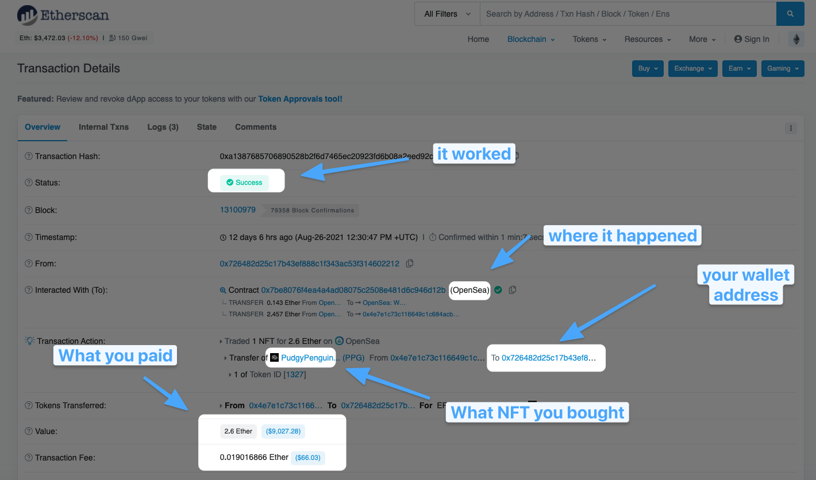
Task: Switch to the State tab
Action: pos(206,127)
